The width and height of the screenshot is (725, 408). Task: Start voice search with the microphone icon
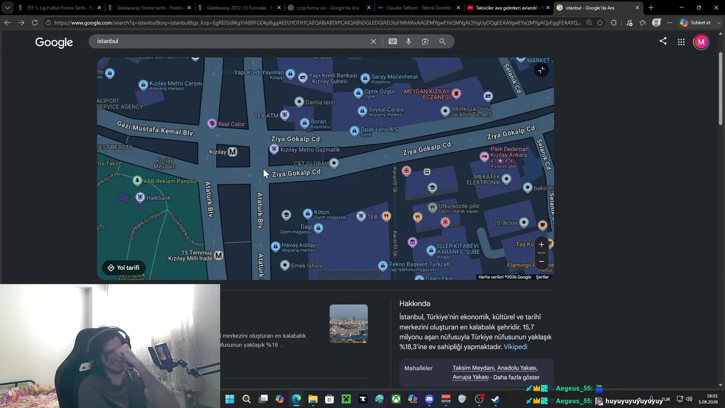(x=408, y=41)
